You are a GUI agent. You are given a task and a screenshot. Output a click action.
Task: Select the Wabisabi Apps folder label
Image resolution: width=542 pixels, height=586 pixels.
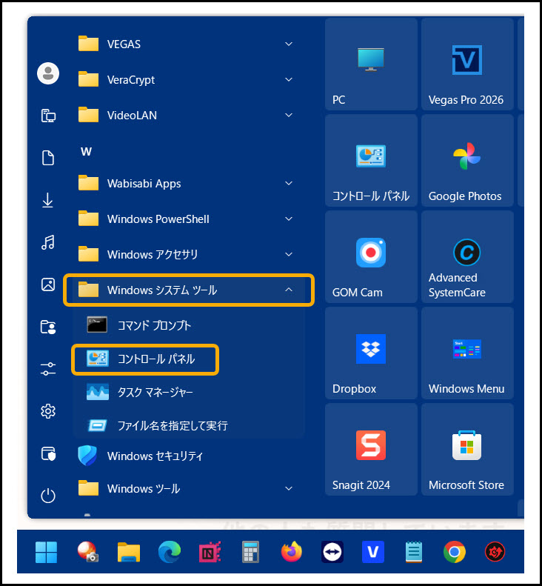pyautogui.click(x=144, y=184)
